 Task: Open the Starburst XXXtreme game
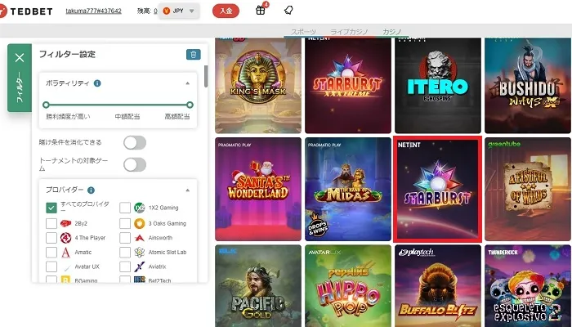pos(348,85)
